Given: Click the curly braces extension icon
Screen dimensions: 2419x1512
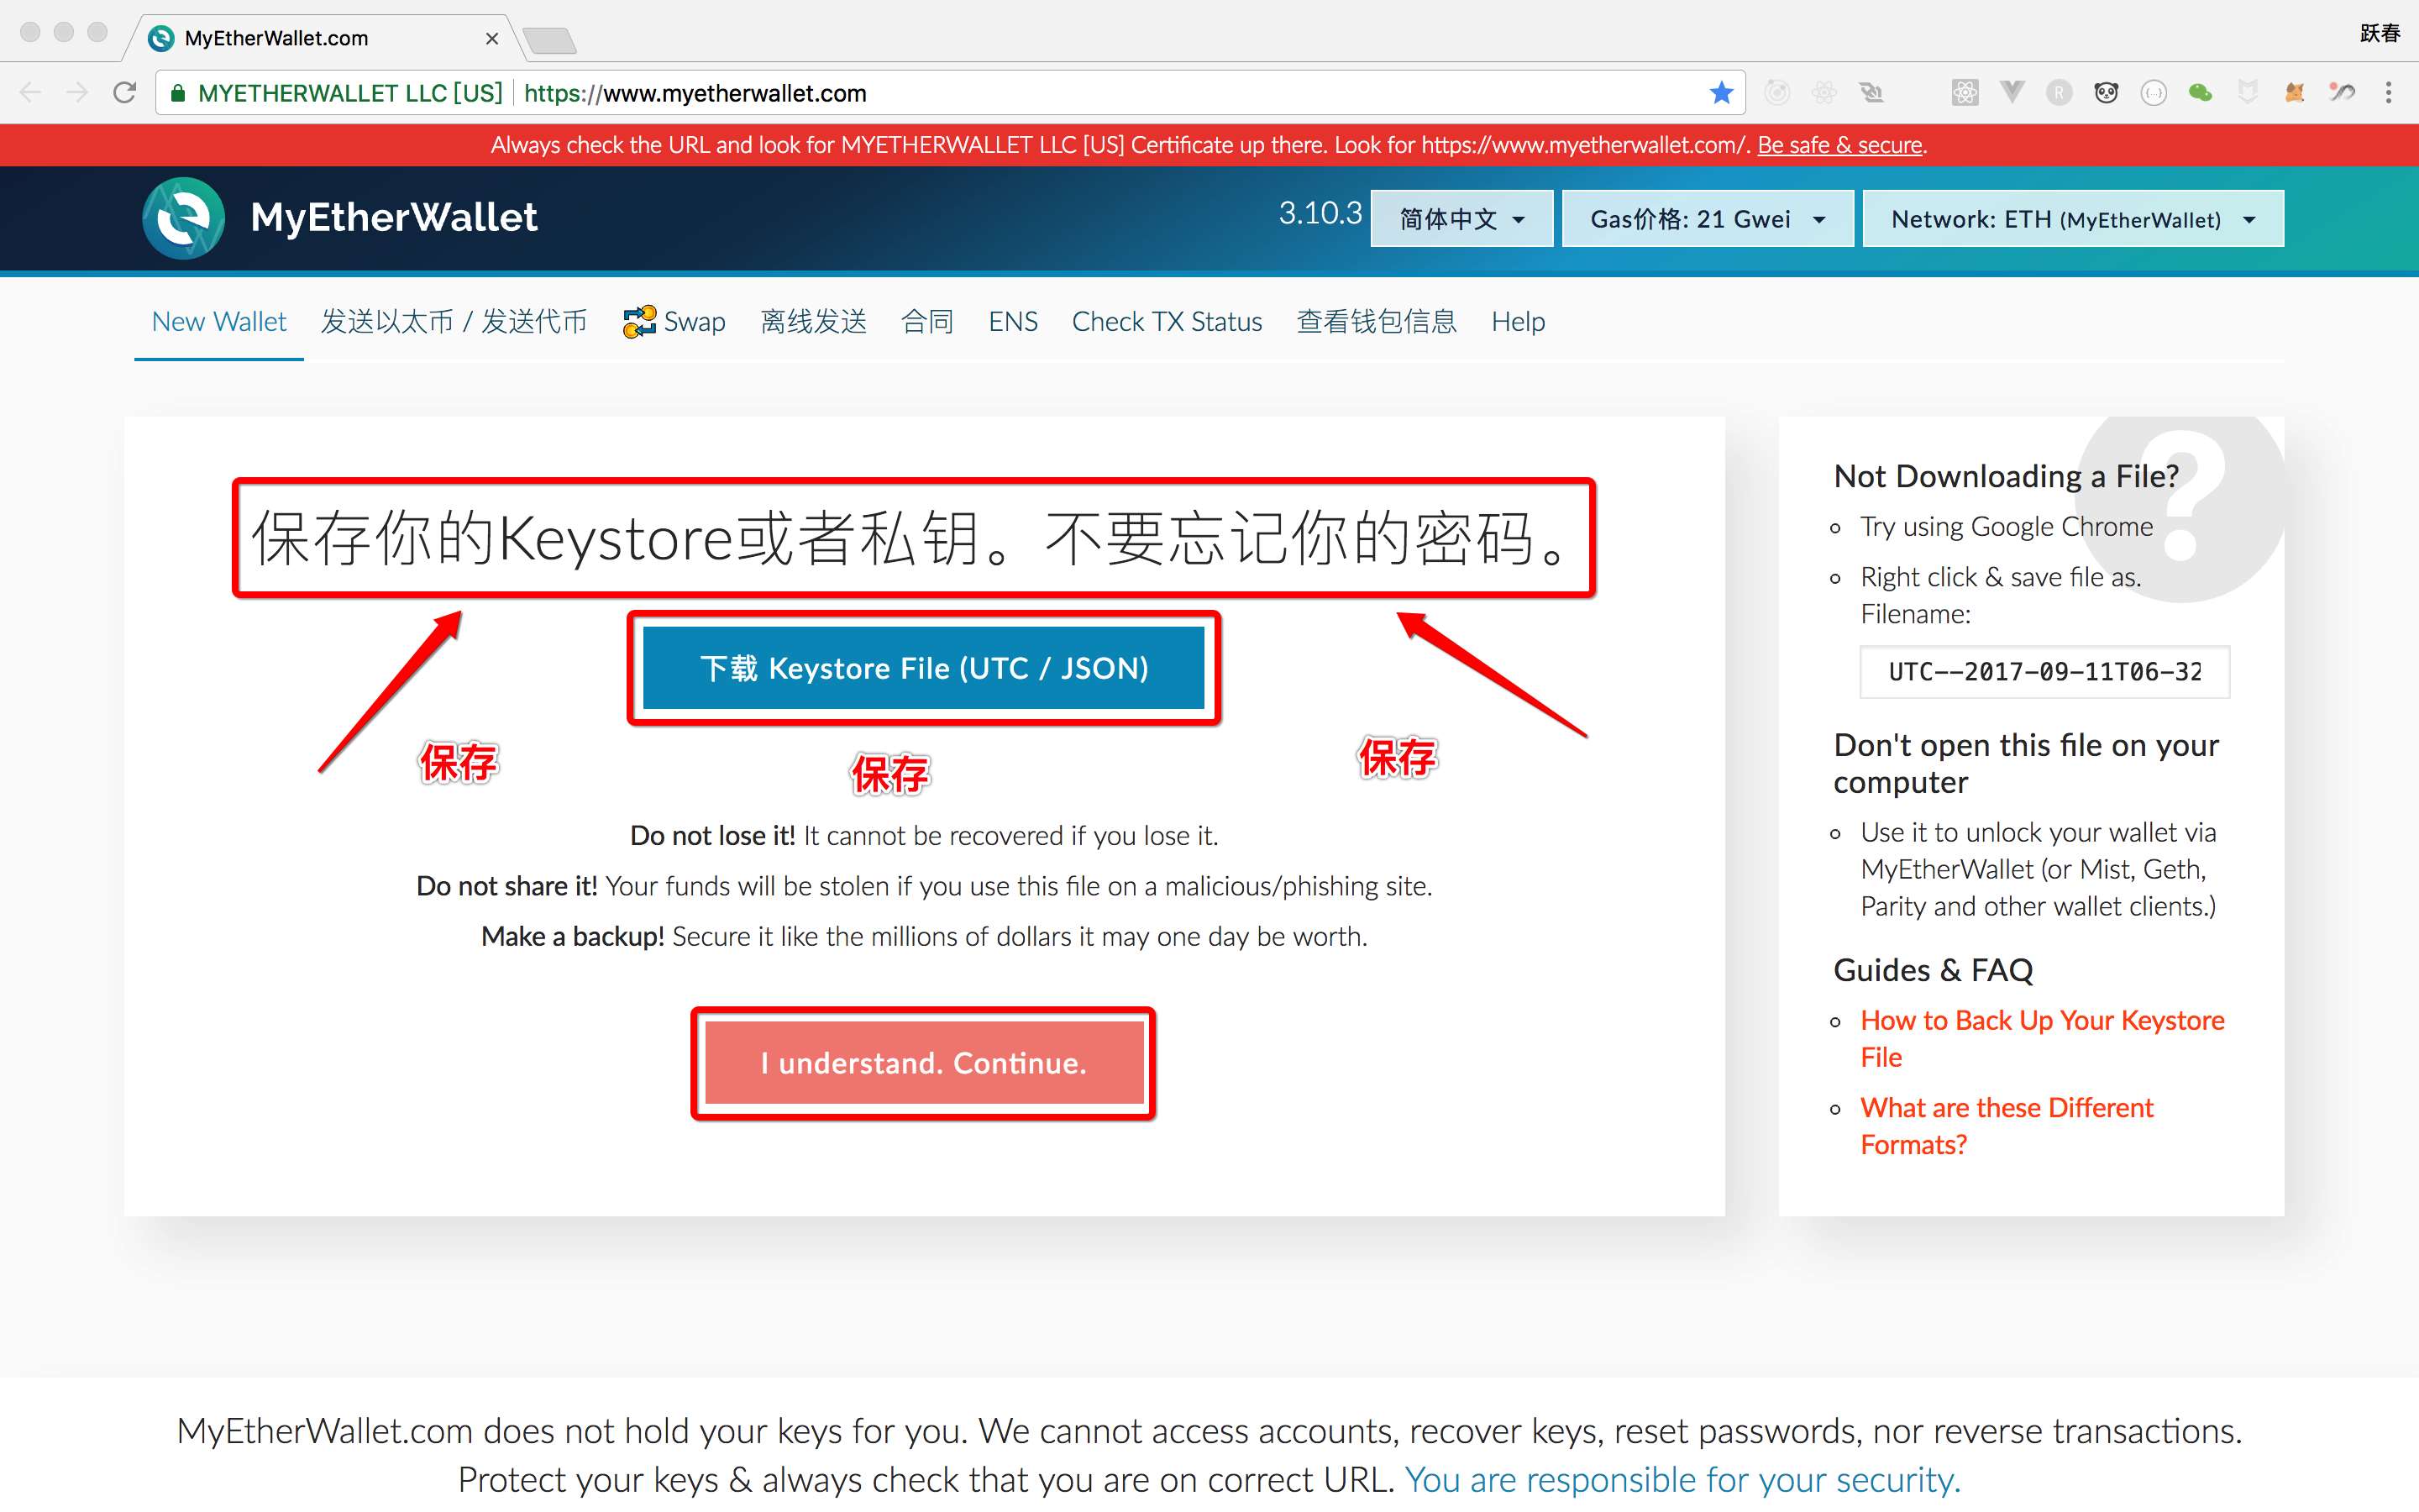Looking at the screenshot, I should tap(2153, 93).
